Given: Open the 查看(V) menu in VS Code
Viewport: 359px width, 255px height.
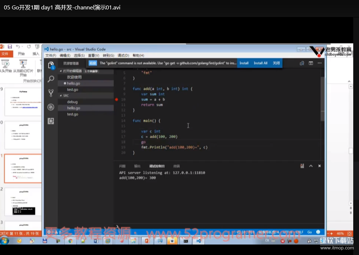Looking at the screenshot, I should click(94, 56).
